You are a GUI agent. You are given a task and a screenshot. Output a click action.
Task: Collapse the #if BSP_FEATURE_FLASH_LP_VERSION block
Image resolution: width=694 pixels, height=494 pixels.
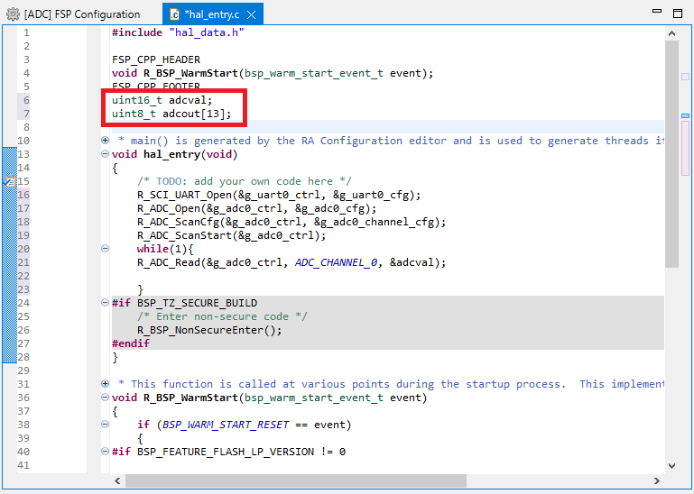coord(105,452)
